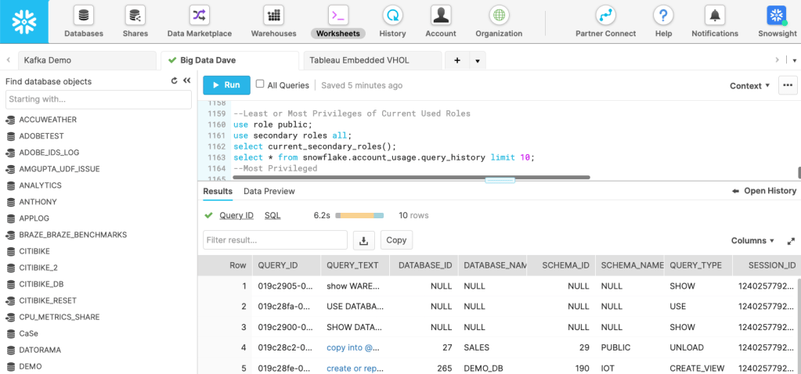This screenshot has height=374, width=801.
Task: Open the worksheet tab dropdown arrow
Action: 478,60
